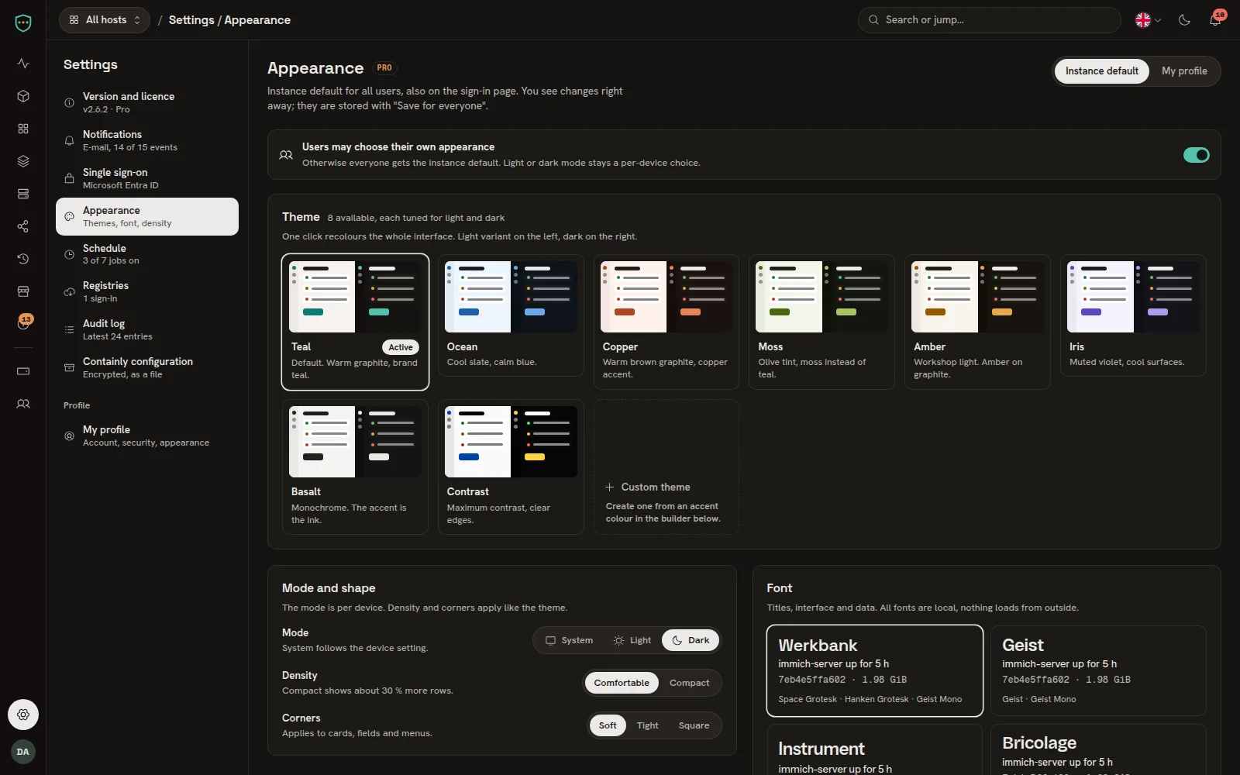Switch to Instance default tab
This screenshot has height=775, width=1240.
pyautogui.click(x=1101, y=71)
